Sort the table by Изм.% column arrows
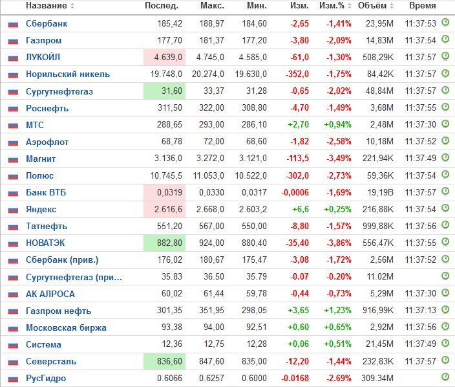455x387 pixels. tap(350, 6)
